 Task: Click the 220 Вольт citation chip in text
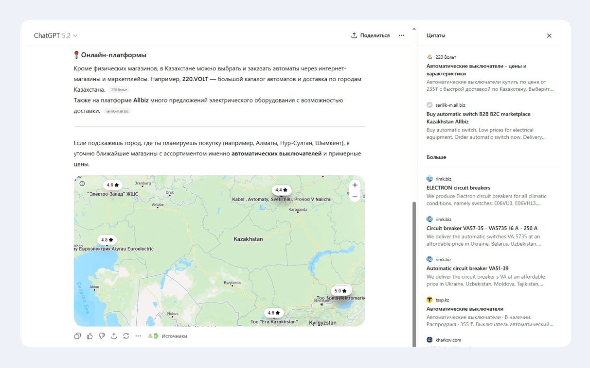click(119, 90)
